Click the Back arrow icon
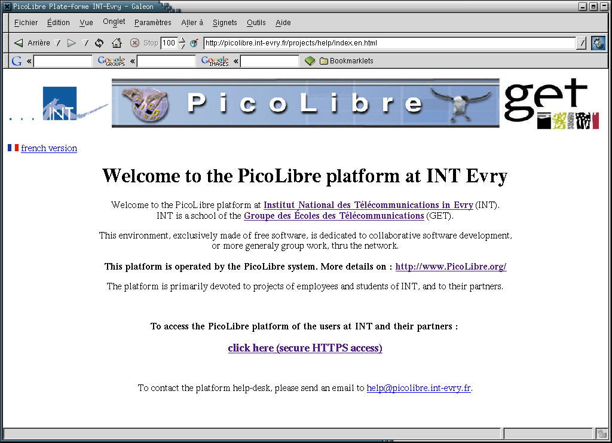This screenshot has width=612, height=443. (19, 43)
